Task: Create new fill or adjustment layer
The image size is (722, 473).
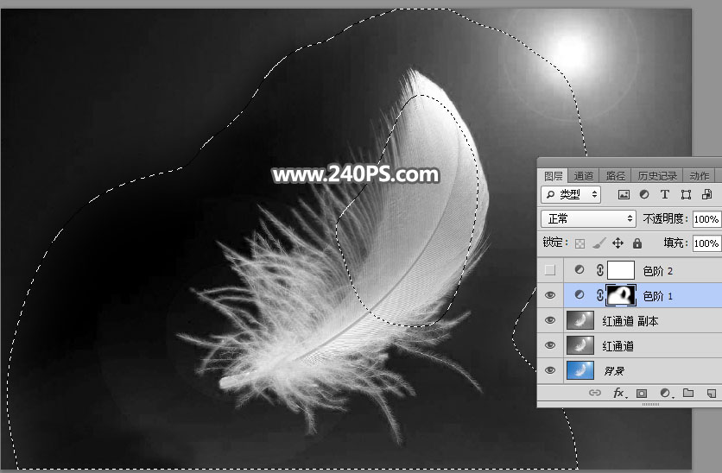Action: [x=665, y=393]
